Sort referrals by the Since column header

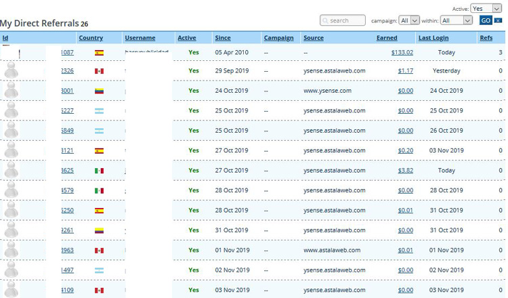click(222, 38)
